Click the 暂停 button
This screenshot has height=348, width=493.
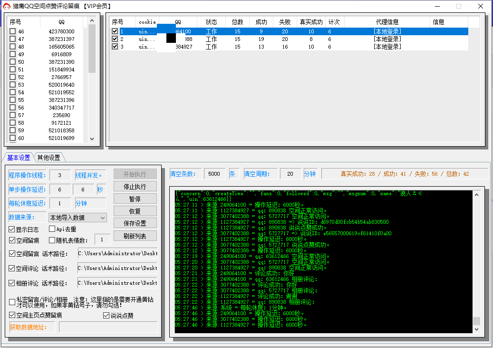[x=135, y=199]
